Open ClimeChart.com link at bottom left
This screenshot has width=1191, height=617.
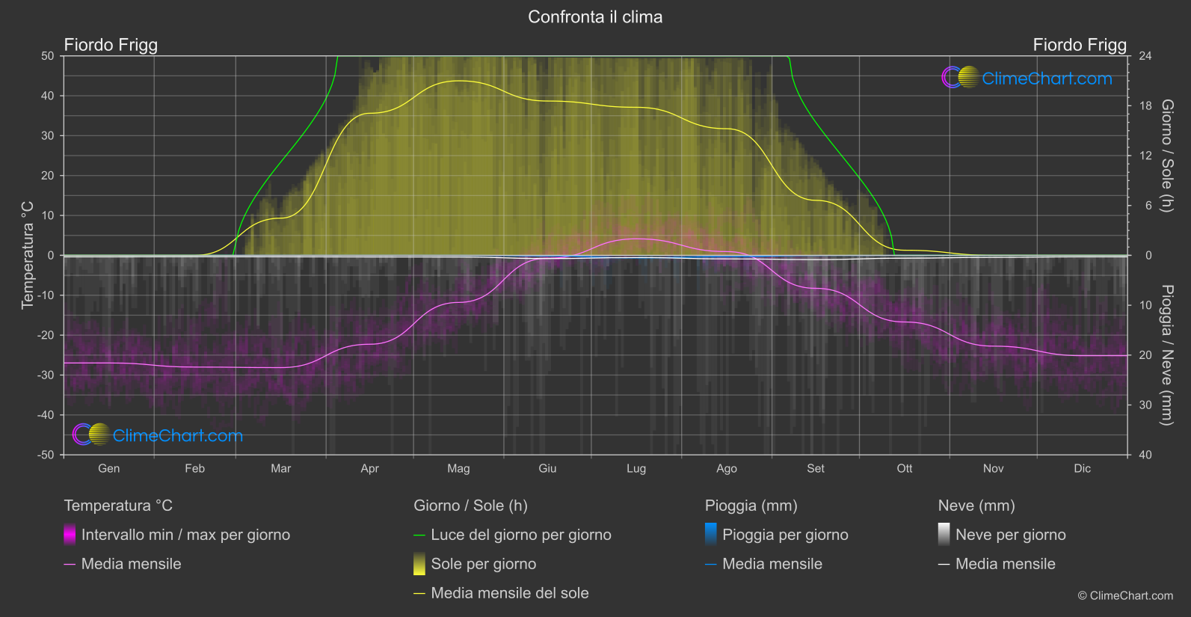tap(178, 435)
